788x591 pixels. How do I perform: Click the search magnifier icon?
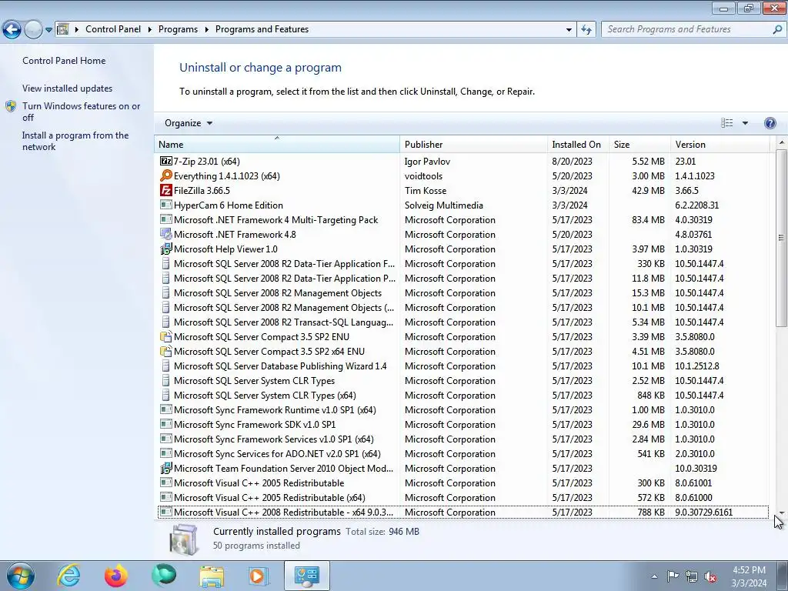pyautogui.click(x=777, y=30)
